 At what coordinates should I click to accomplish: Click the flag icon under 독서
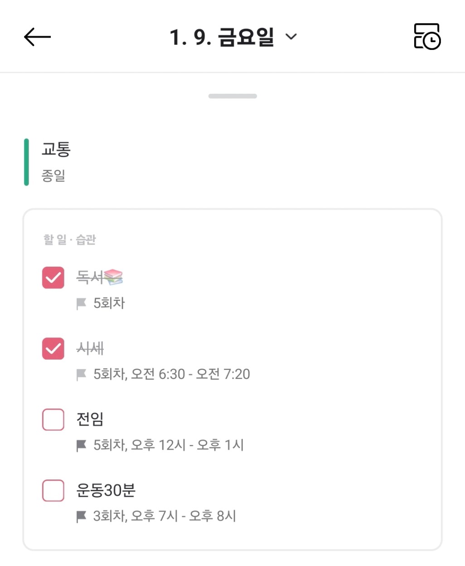click(x=82, y=303)
